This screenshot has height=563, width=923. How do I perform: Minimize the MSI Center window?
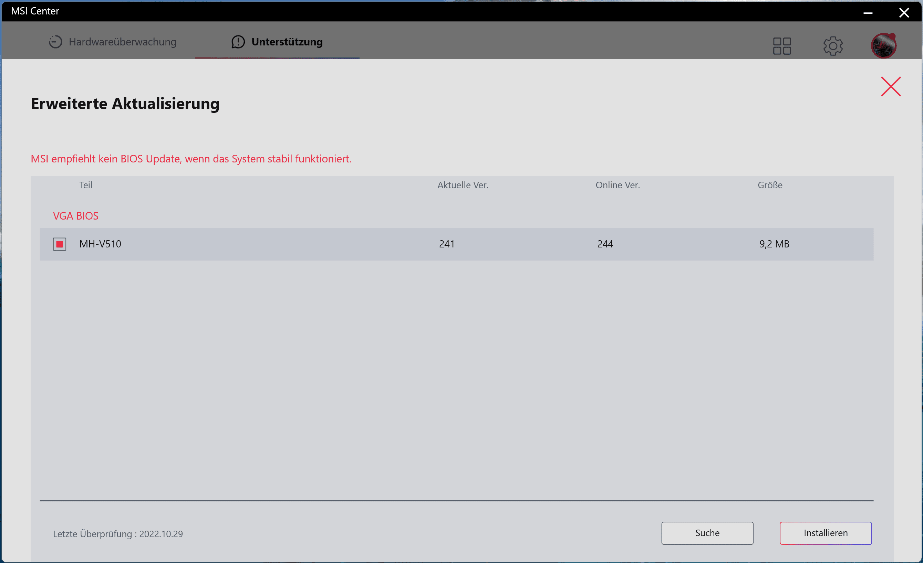(x=868, y=12)
